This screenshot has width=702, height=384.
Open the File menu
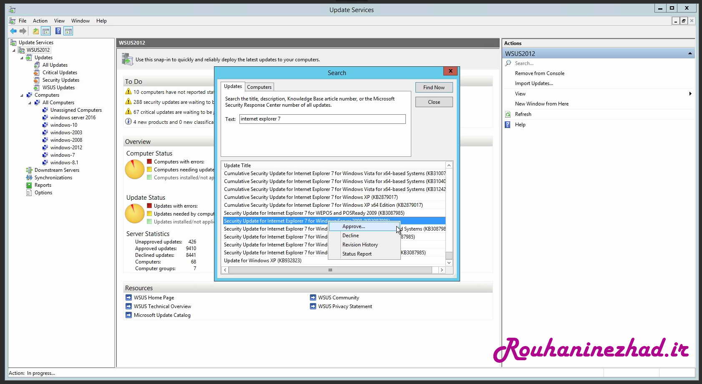pos(23,21)
